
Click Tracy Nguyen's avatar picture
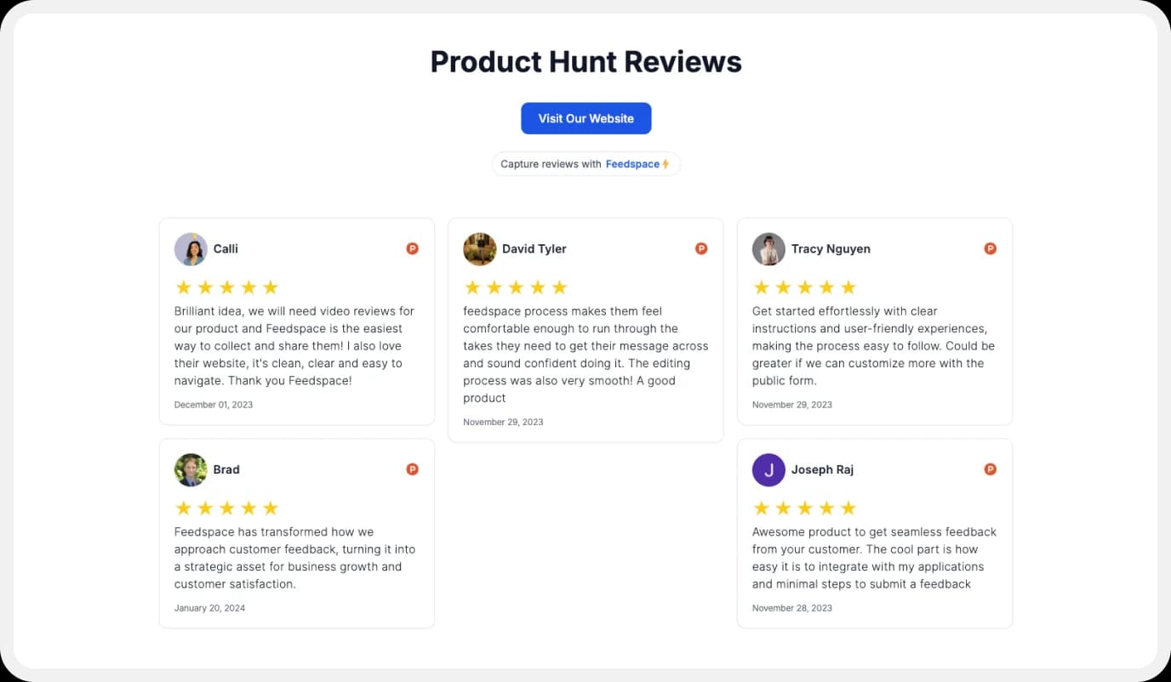tap(768, 248)
